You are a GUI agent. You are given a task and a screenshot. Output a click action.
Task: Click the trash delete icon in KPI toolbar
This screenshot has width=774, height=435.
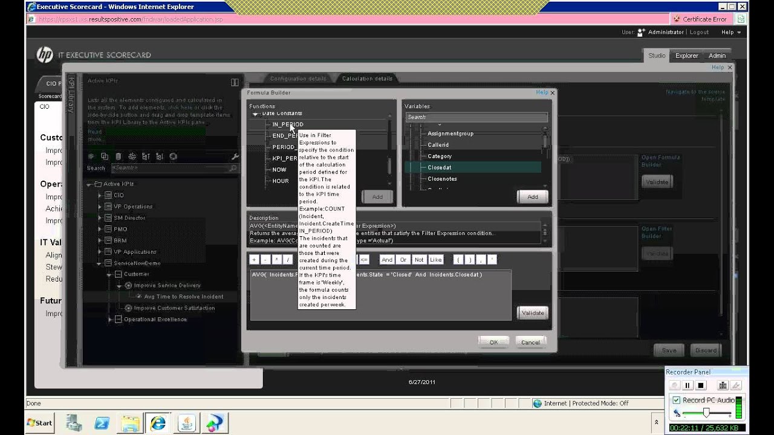(x=119, y=156)
